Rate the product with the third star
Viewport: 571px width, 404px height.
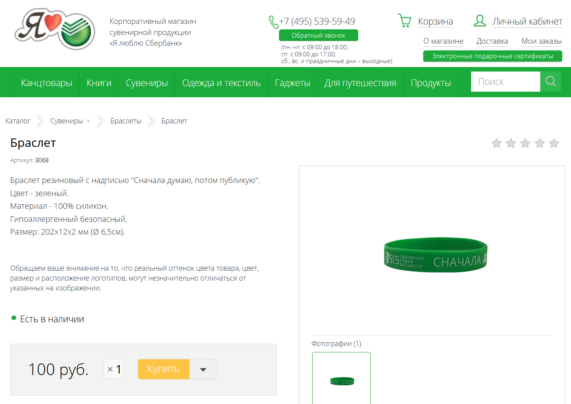click(x=525, y=143)
